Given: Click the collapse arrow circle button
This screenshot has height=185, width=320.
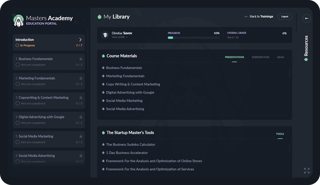Looking at the screenshot, I should click(x=307, y=18).
